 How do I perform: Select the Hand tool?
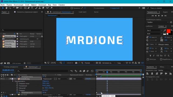coord(6,8)
